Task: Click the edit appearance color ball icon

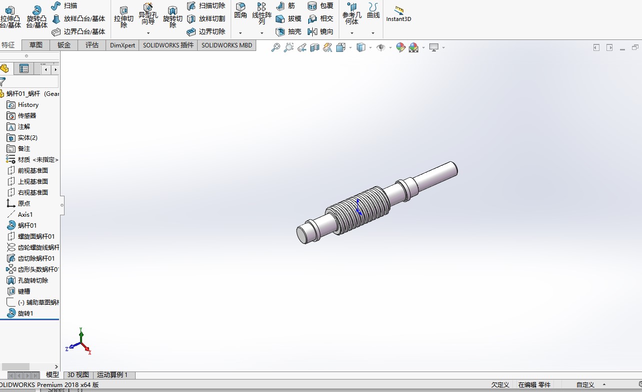Action: click(400, 47)
